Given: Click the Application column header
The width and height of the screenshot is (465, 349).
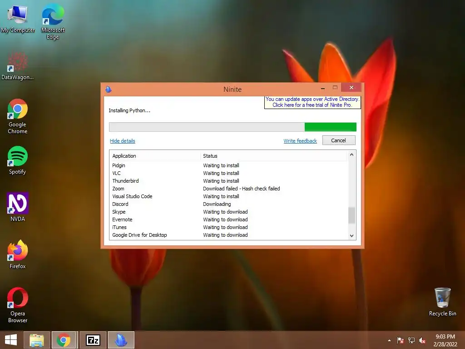Looking at the screenshot, I should (x=155, y=156).
